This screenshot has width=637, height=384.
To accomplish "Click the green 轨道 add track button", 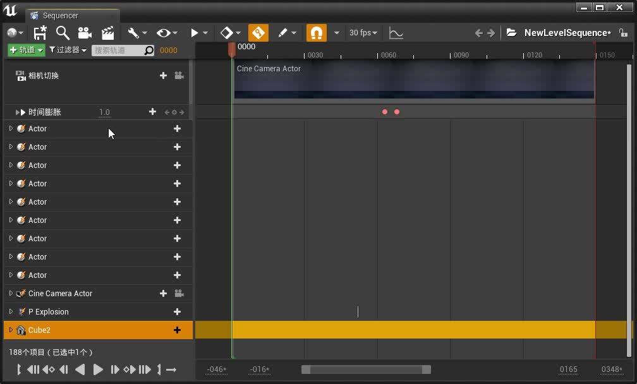I will coord(25,49).
